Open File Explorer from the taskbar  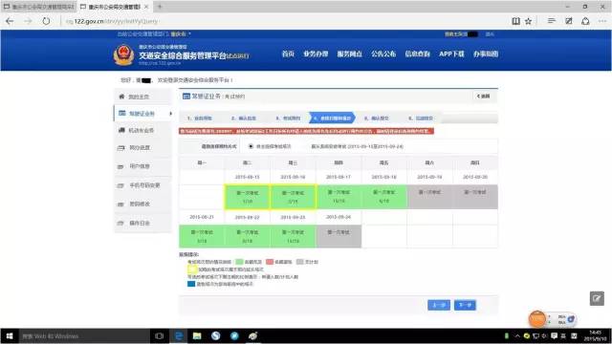pyautogui.click(x=197, y=335)
